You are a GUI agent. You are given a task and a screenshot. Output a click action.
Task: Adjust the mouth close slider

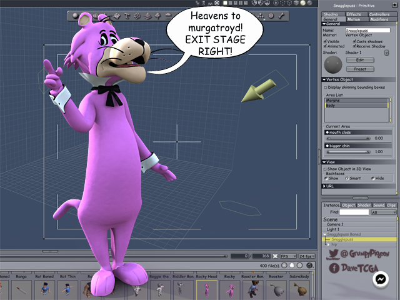tap(349, 138)
